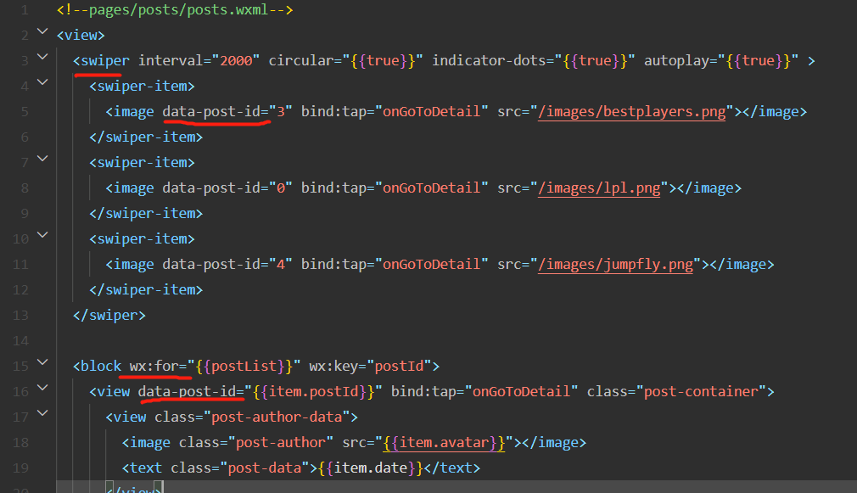Viewport: 857px width, 493px height.
Task: Click the closing </swiper> tag
Action: (109, 316)
